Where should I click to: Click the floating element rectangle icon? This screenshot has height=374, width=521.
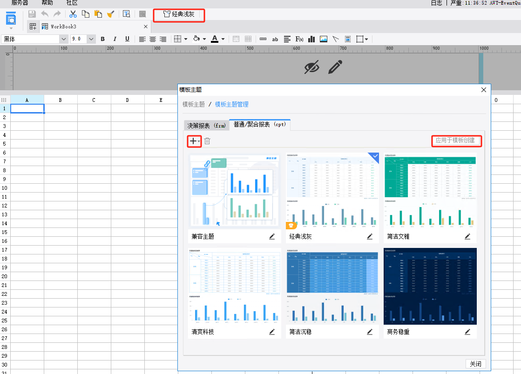tap(359, 39)
